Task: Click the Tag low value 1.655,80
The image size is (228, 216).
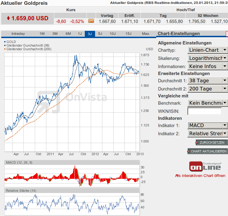Action: coord(174,21)
